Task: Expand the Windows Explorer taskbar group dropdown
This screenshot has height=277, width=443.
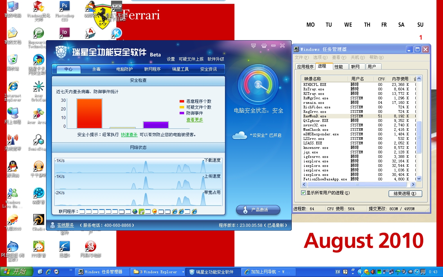Action: 183,272
